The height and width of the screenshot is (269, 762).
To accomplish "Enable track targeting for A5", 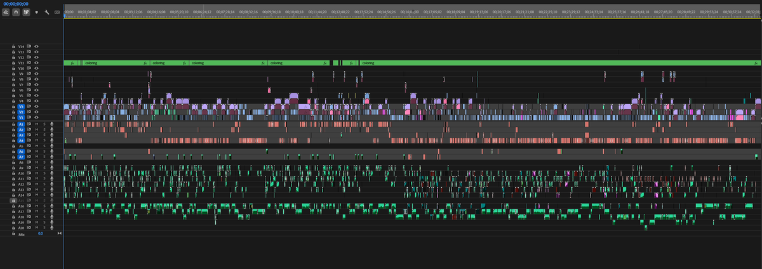I will 21,146.
